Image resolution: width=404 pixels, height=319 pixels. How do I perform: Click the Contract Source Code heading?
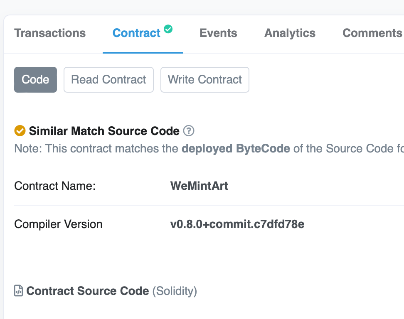click(87, 291)
